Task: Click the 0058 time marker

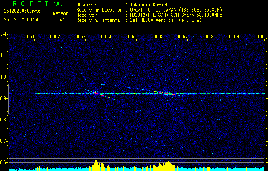Action: pos(208,37)
